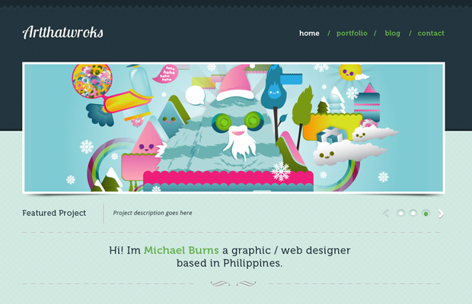The image size is (472, 304).
Task: Open the home navigation item
Action: [x=309, y=33]
